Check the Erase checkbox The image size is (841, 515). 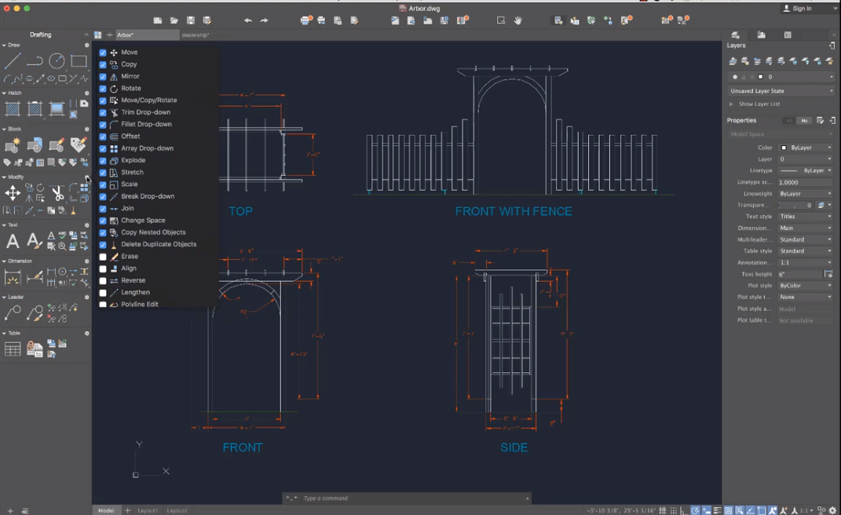[103, 257]
